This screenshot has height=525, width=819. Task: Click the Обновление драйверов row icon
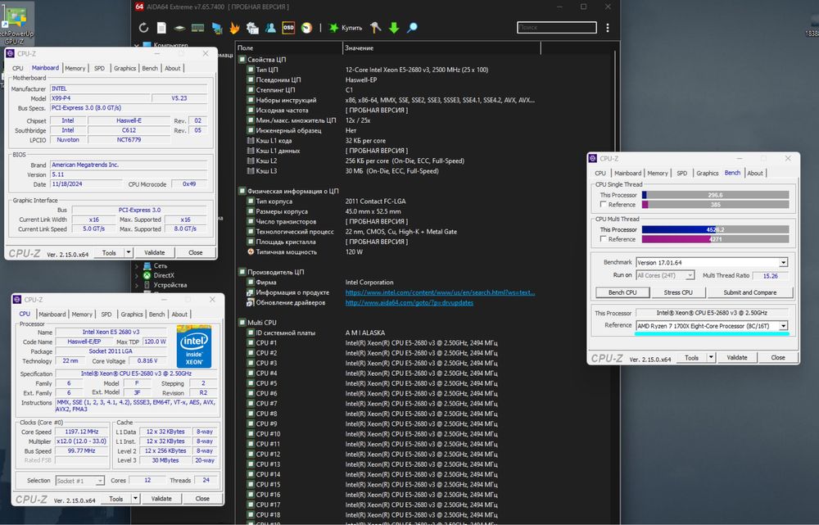pyautogui.click(x=251, y=302)
